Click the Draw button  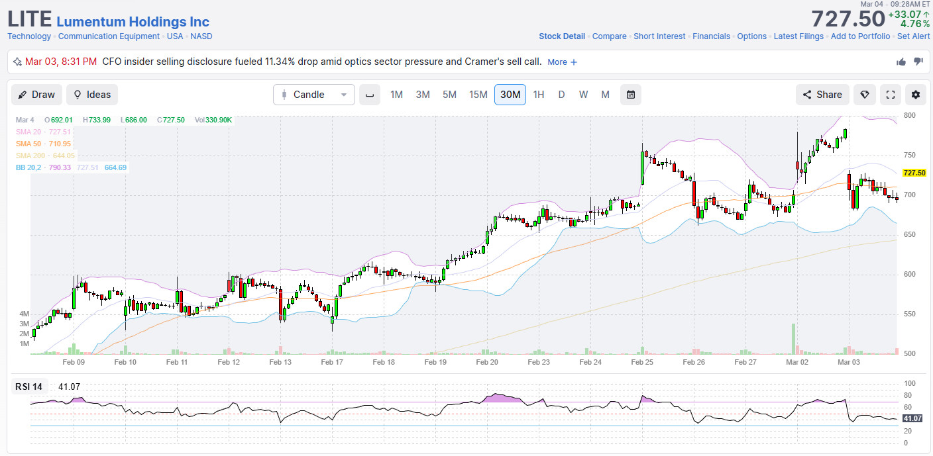coord(36,95)
